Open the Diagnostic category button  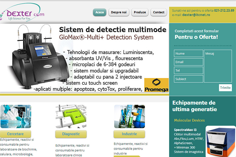(71, 134)
